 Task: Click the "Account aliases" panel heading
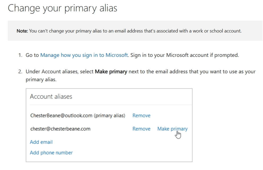click(51, 96)
